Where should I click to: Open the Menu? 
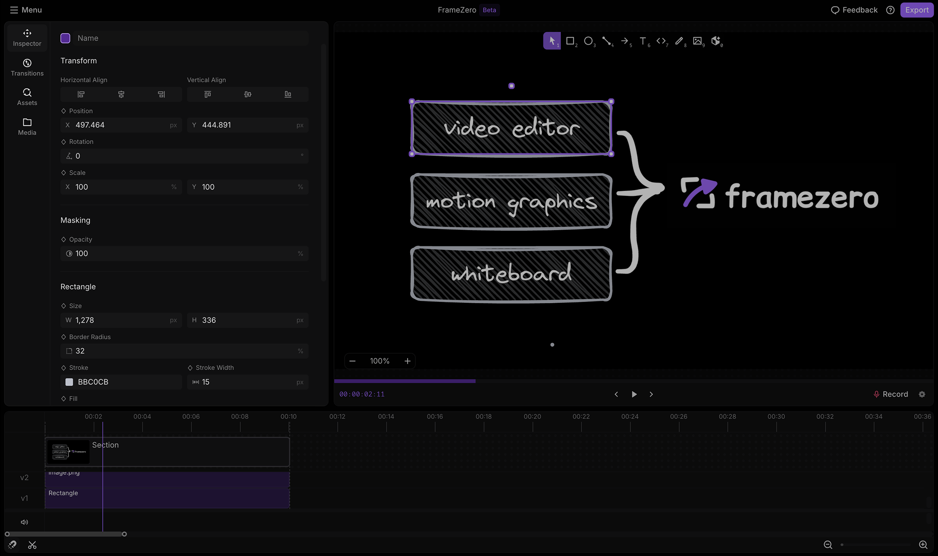[x=25, y=10]
